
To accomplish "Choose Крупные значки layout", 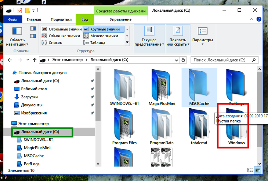I will click(x=104, y=29).
